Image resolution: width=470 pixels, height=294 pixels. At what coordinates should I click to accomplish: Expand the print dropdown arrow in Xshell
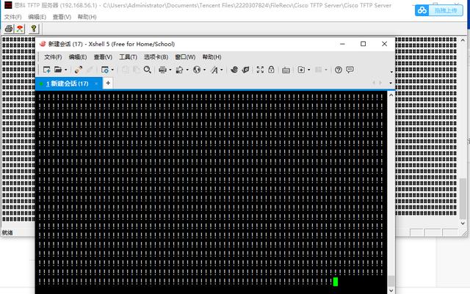click(170, 70)
